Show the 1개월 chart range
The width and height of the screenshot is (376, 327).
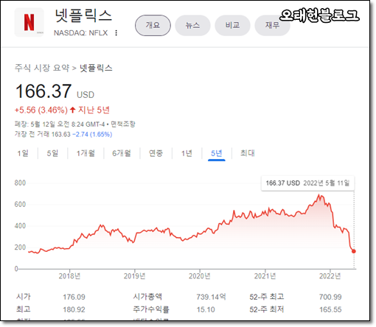coord(86,153)
